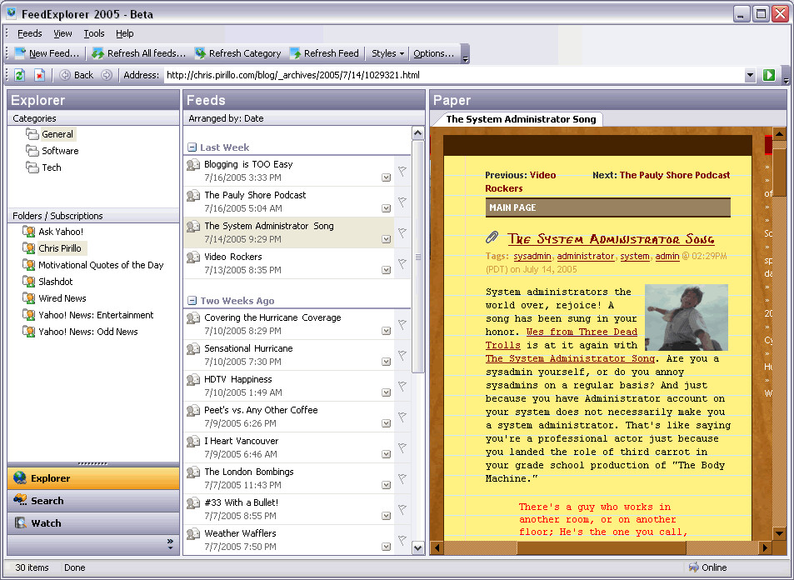Click the Video Rockers item icon

(x=193, y=257)
